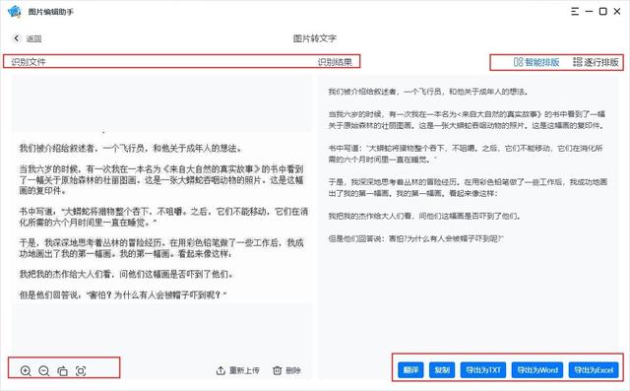Viewport: 630px width, 391px height.
Task: Switch to 逐行排版 layout mode
Action: [596, 62]
